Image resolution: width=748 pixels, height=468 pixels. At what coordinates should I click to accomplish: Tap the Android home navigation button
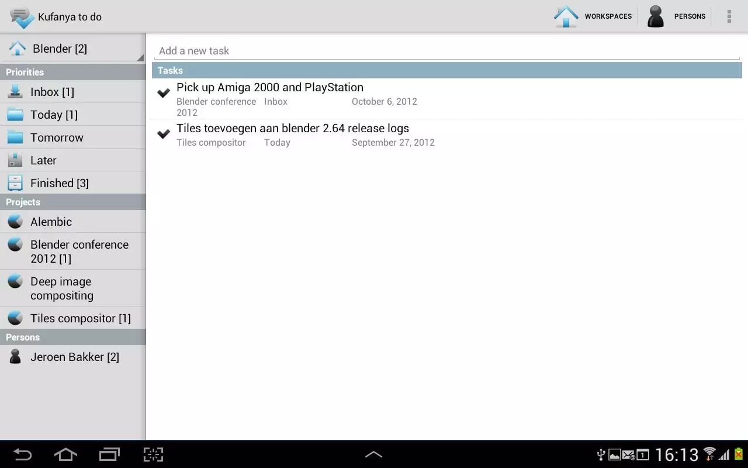[65, 455]
